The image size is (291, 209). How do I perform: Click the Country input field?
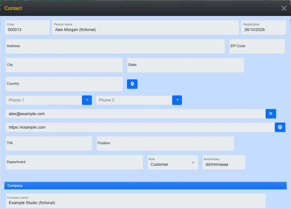point(64,84)
